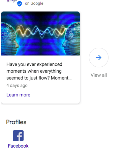Expand the truncated 'Moment…' post text
Screen dimensions: 124x155
(61, 78)
